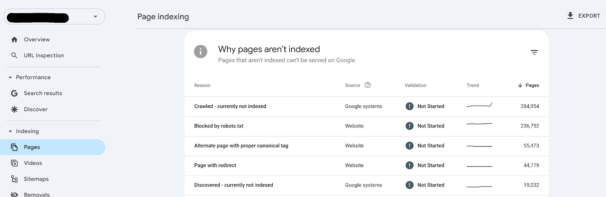Click the trend sparkline for Crawled row
The image size is (606, 197).
[x=479, y=105]
